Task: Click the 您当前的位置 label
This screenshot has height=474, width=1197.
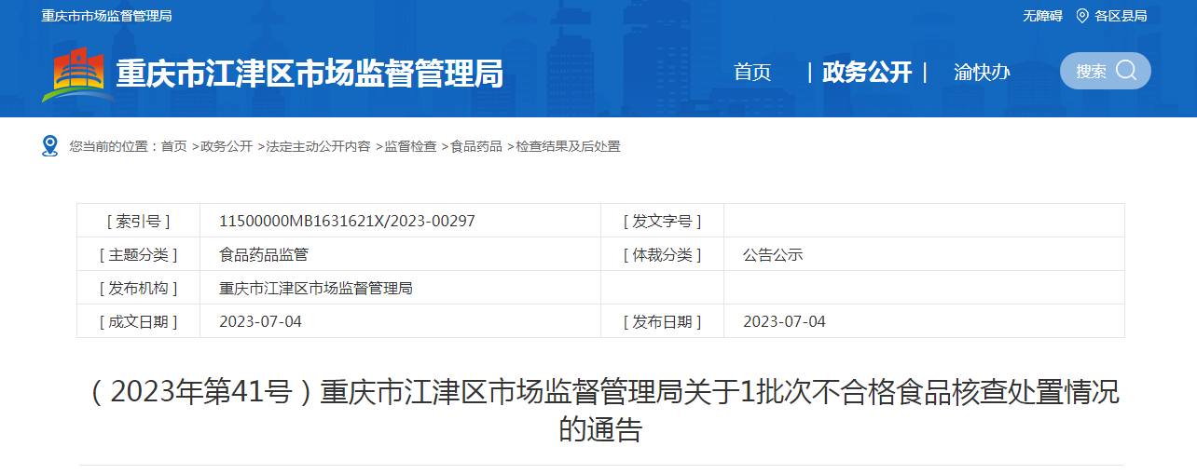Action: click(107, 146)
